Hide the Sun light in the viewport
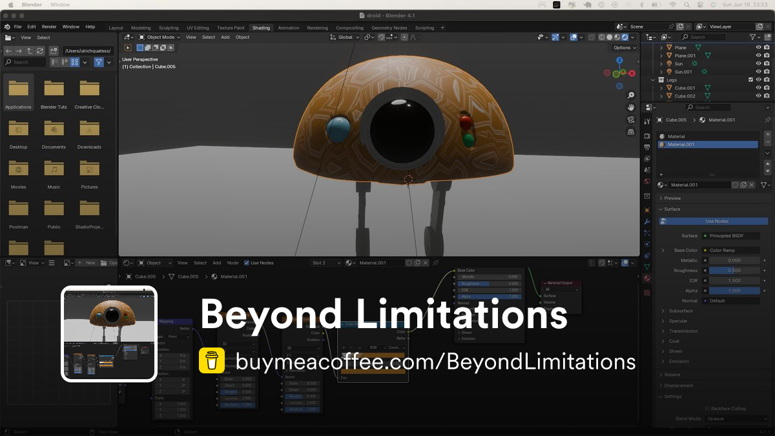The height and width of the screenshot is (436, 775). pos(759,63)
